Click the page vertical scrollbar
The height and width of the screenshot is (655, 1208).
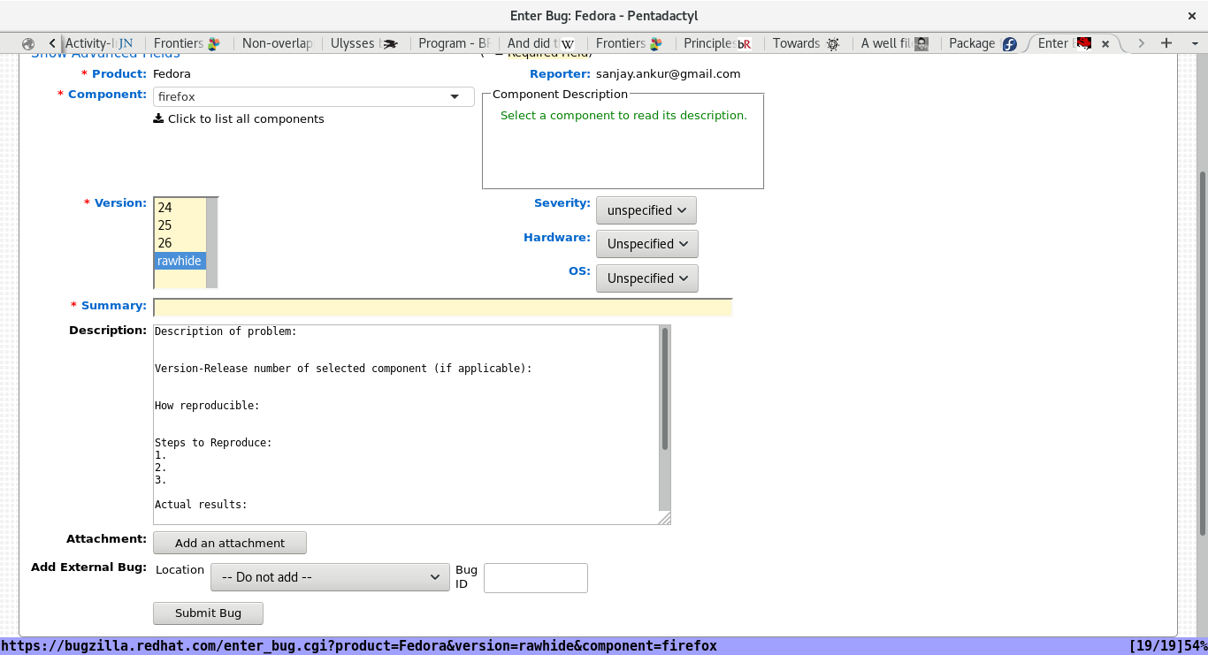[x=1202, y=354]
